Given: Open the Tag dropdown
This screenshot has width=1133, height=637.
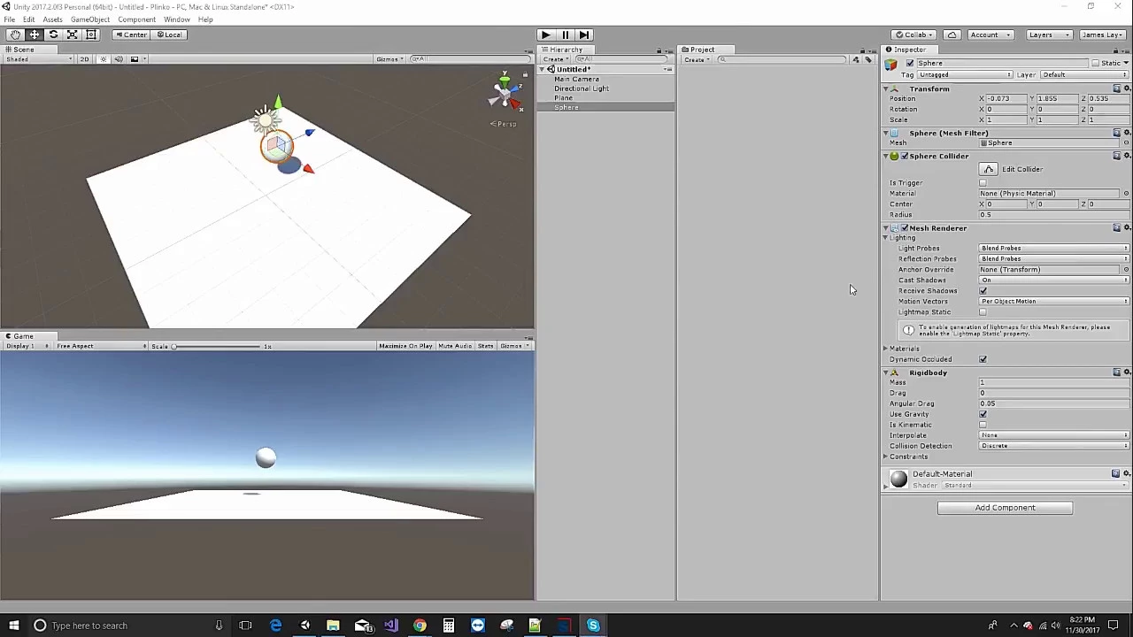Looking at the screenshot, I should click(x=966, y=75).
